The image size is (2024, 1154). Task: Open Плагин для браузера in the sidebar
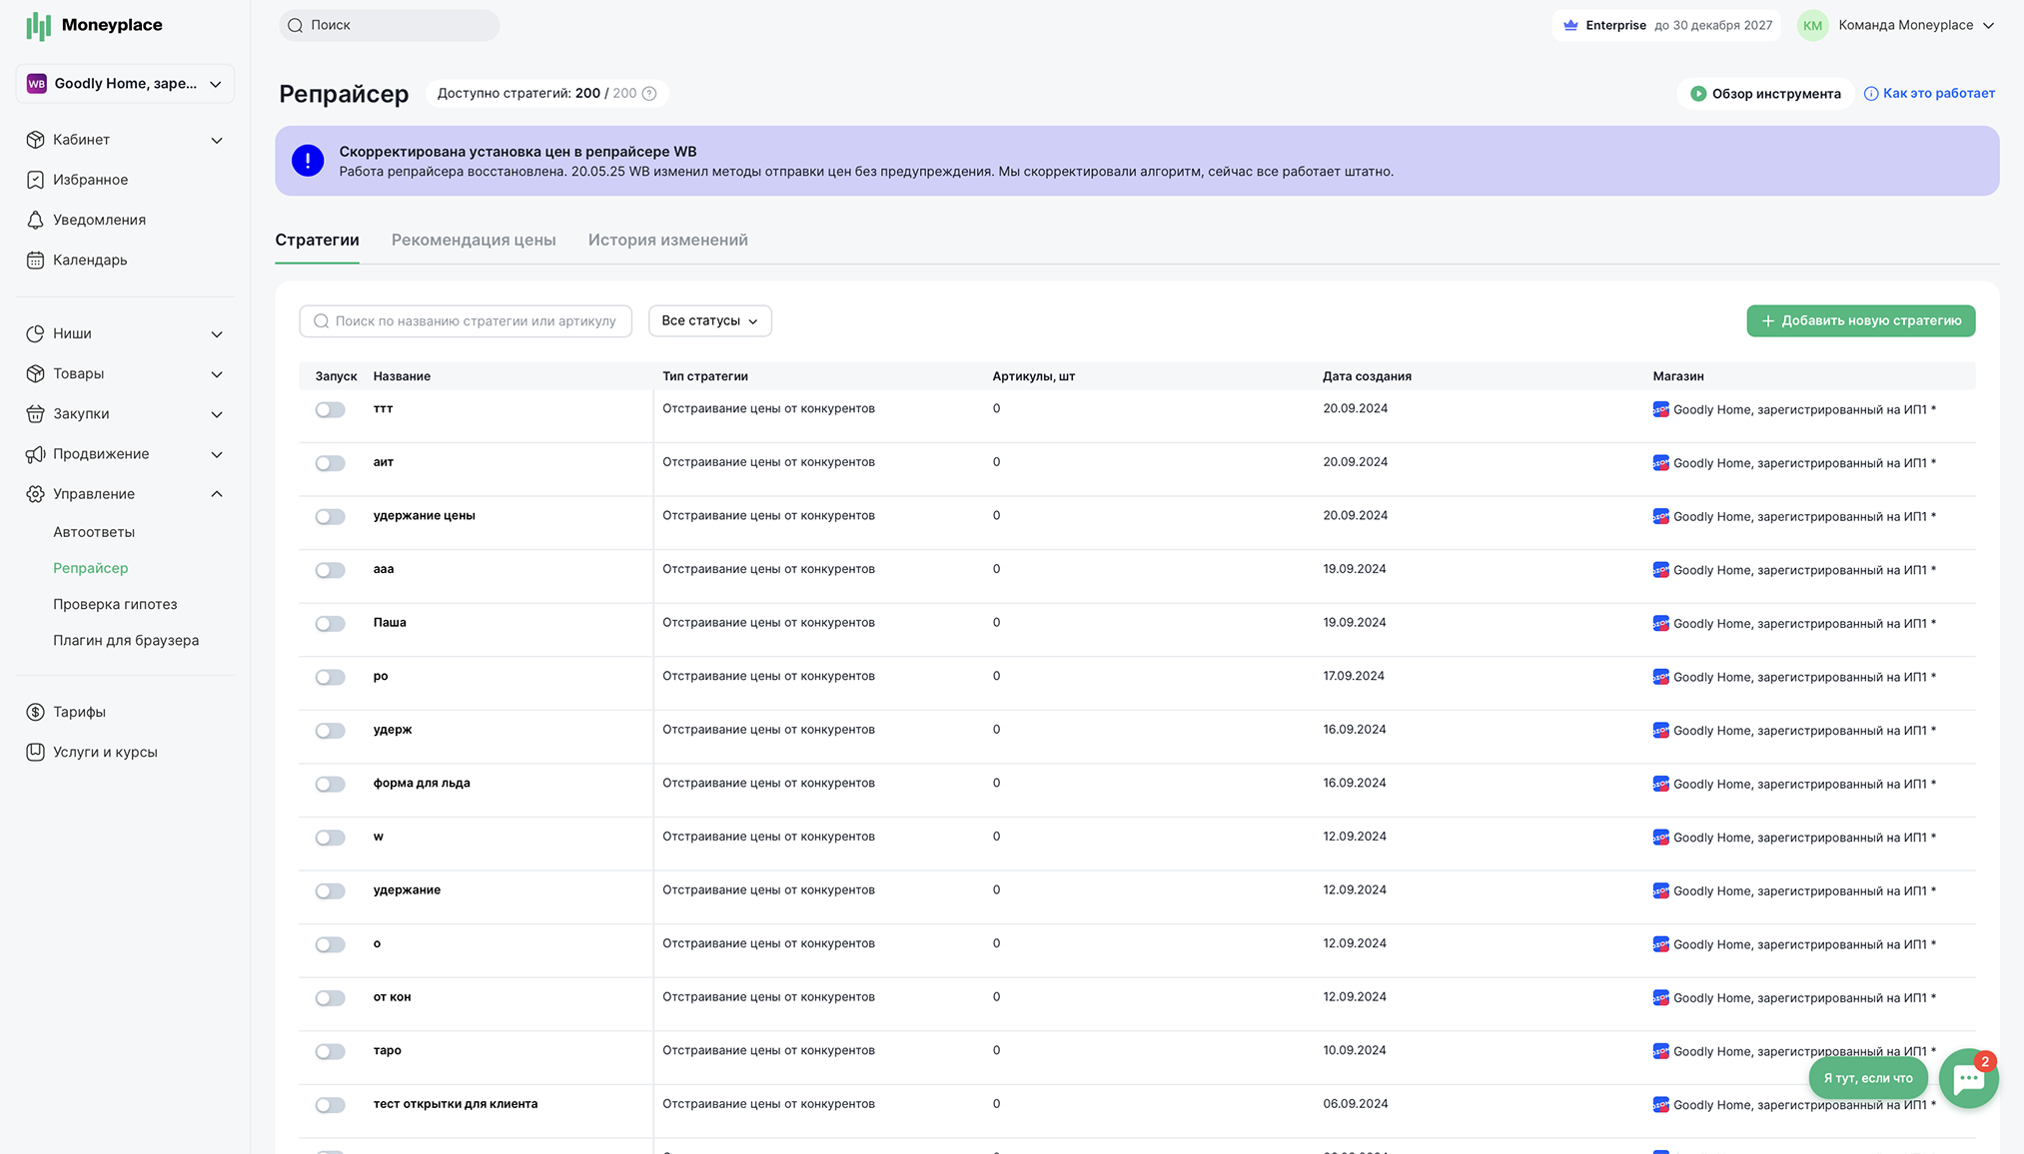(x=126, y=640)
